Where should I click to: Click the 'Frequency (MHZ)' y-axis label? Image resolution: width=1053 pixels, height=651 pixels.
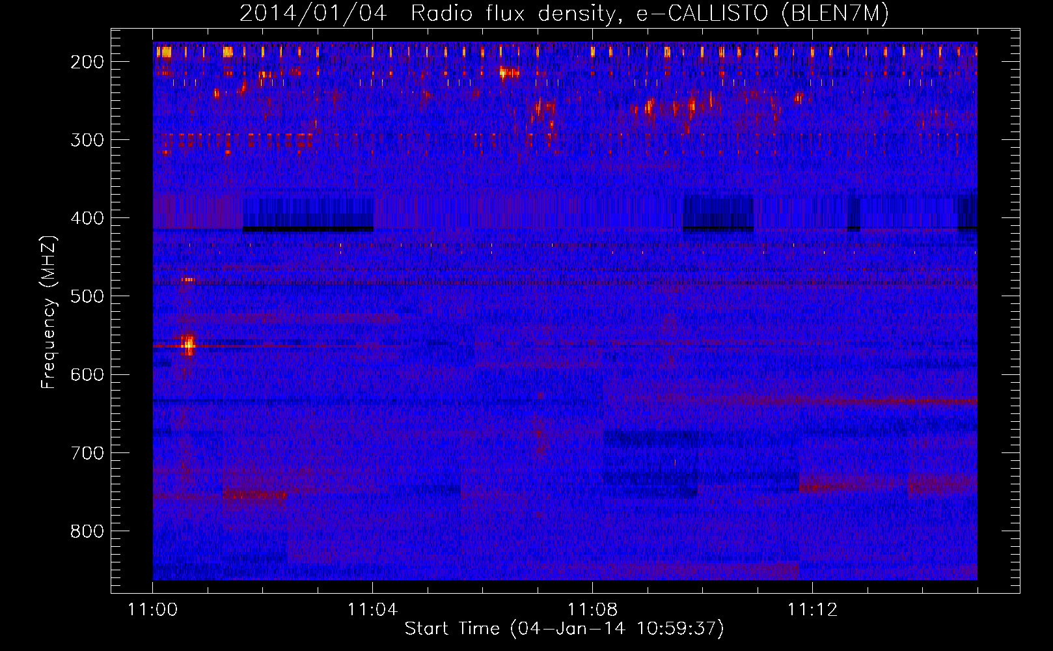[49, 312]
